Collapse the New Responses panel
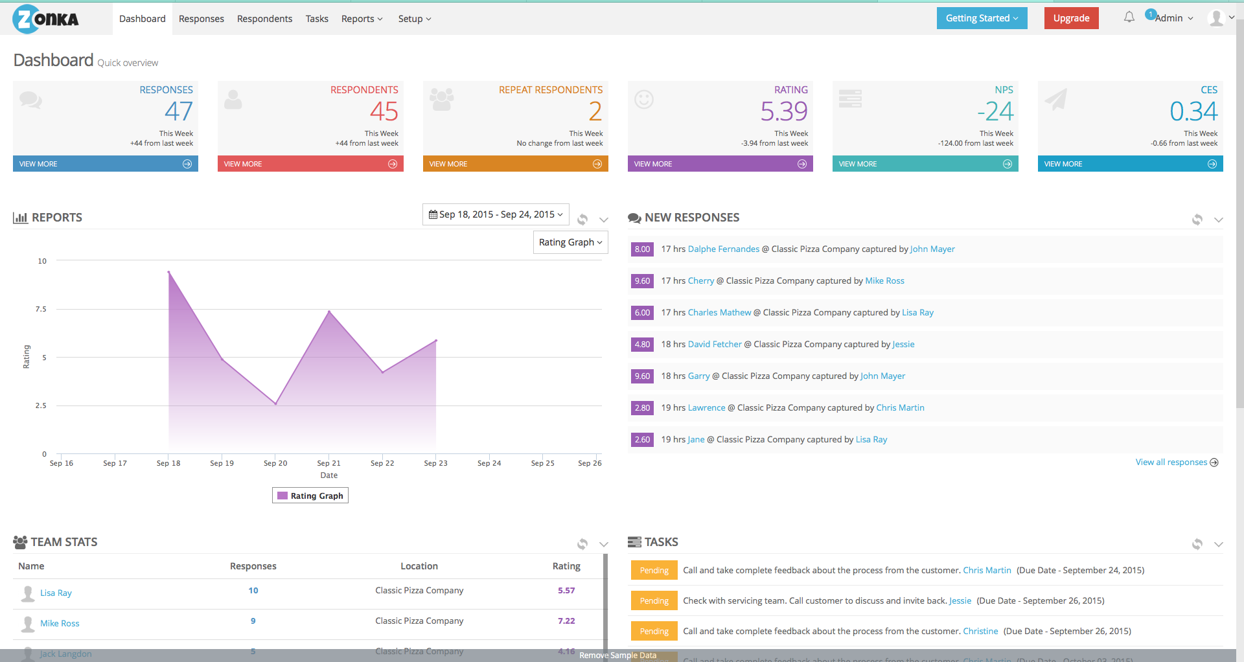 coord(1219,220)
